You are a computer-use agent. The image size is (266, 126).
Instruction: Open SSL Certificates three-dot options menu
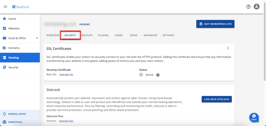pos(228,48)
